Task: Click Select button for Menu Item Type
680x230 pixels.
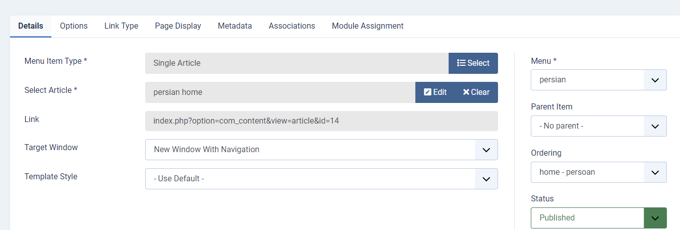Action: coord(473,63)
